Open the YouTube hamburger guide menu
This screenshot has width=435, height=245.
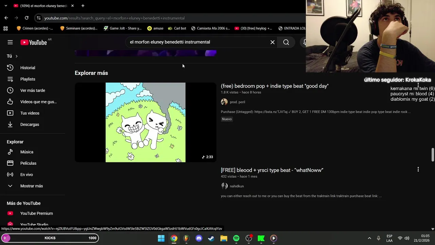pos(10,42)
